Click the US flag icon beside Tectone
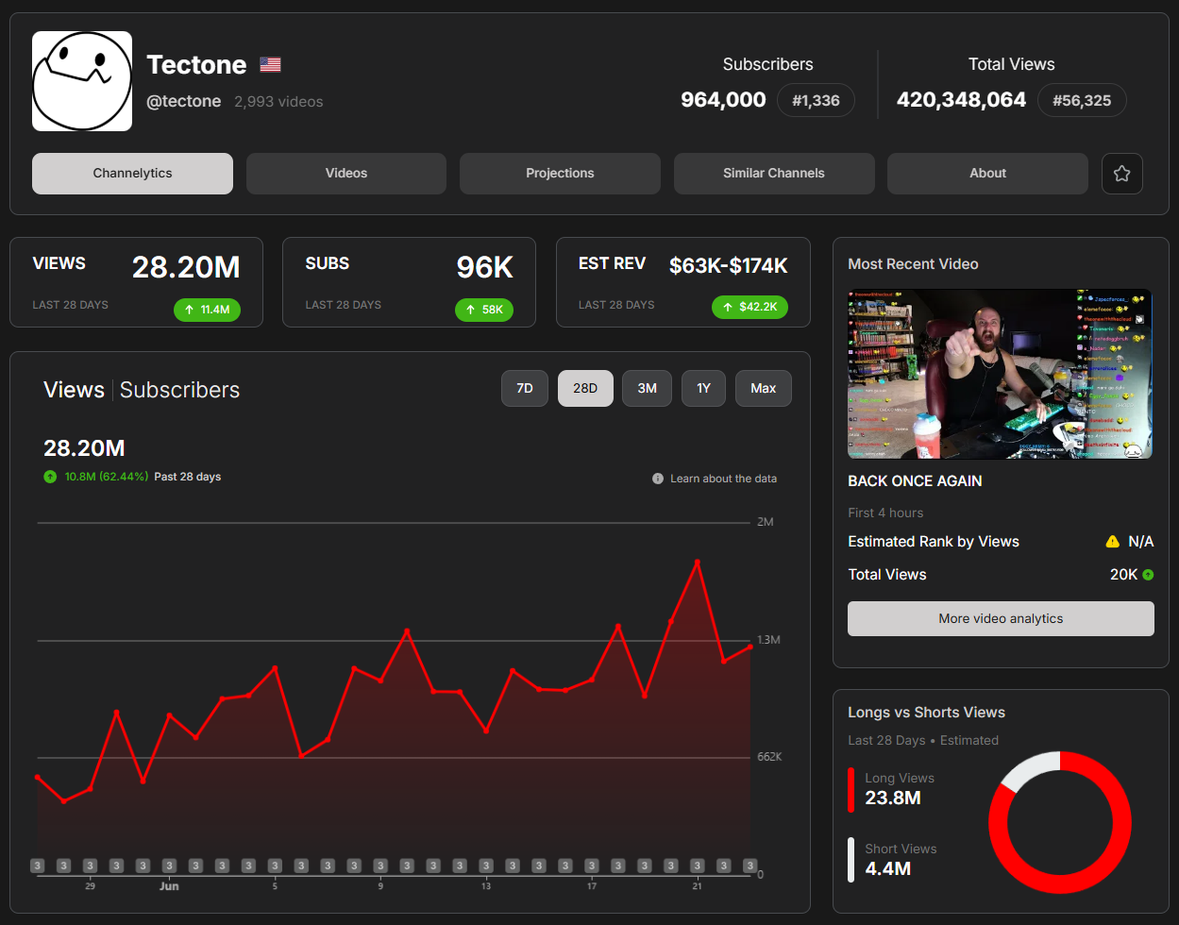Screen dimensions: 1179x925 (x=271, y=65)
